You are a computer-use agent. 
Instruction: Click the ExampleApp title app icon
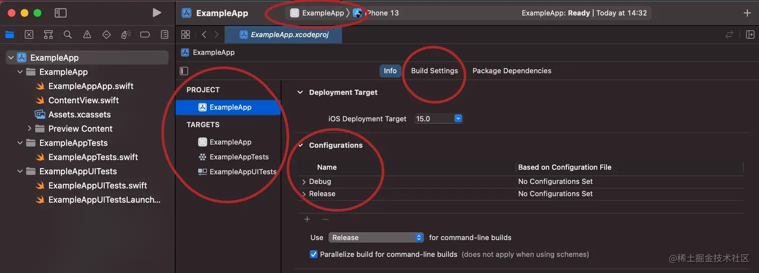pos(187,13)
